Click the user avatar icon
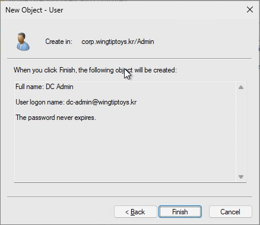This screenshot has width=260, height=225. click(23, 42)
